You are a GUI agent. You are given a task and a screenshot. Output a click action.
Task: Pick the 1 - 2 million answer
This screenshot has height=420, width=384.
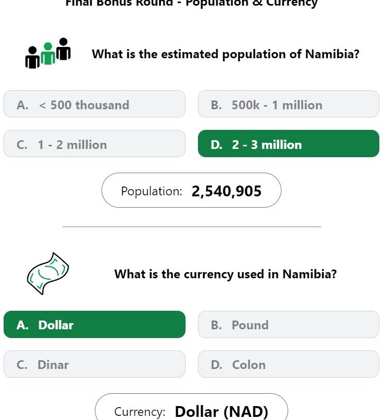point(94,144)
